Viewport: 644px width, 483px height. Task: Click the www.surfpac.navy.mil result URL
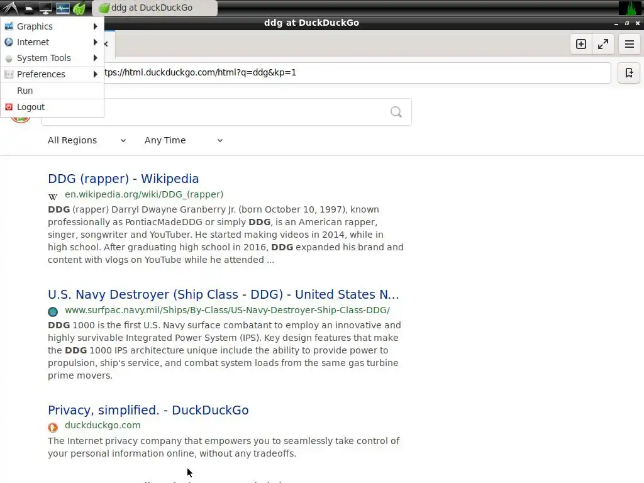click(227, 310)
